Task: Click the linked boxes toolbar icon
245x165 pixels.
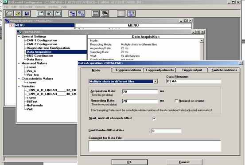Action: click(81, 14)
